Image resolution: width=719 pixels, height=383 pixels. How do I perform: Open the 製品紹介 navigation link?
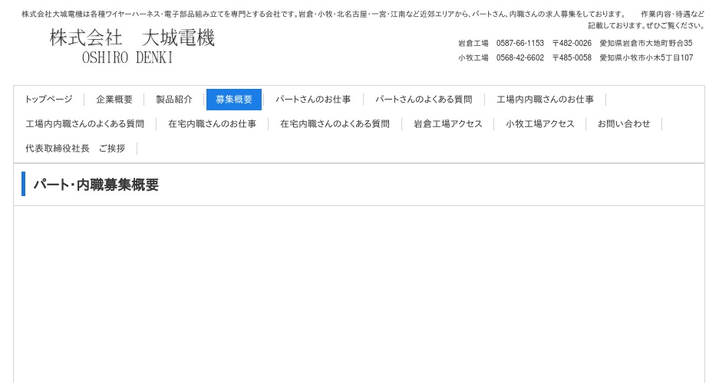click(174, 100)
